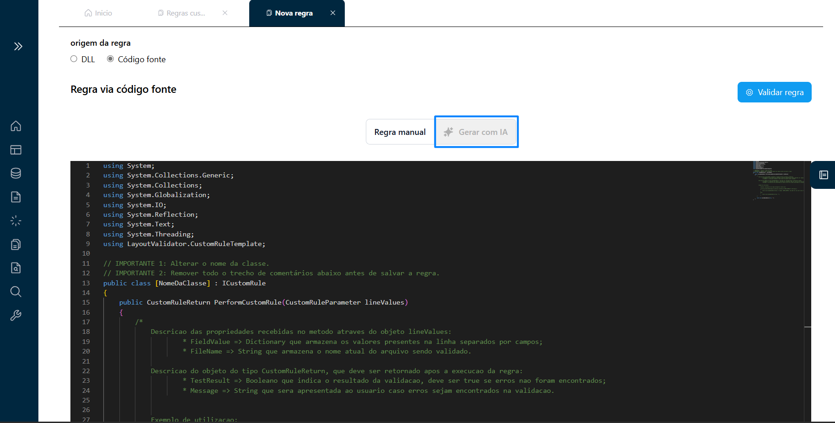
Task: Open the layout table icon in sidebar
Action: [x=16, y=150]
